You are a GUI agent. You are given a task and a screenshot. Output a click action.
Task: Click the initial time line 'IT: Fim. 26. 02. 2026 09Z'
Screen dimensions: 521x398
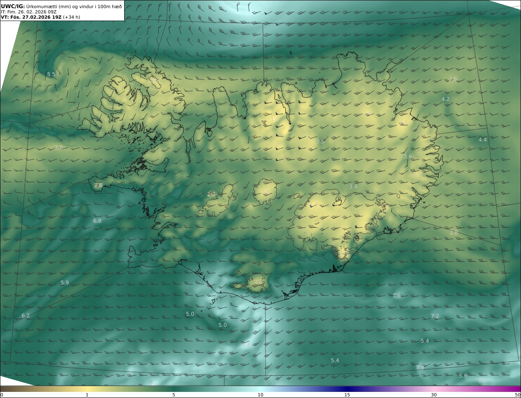[x=28, y=12]
